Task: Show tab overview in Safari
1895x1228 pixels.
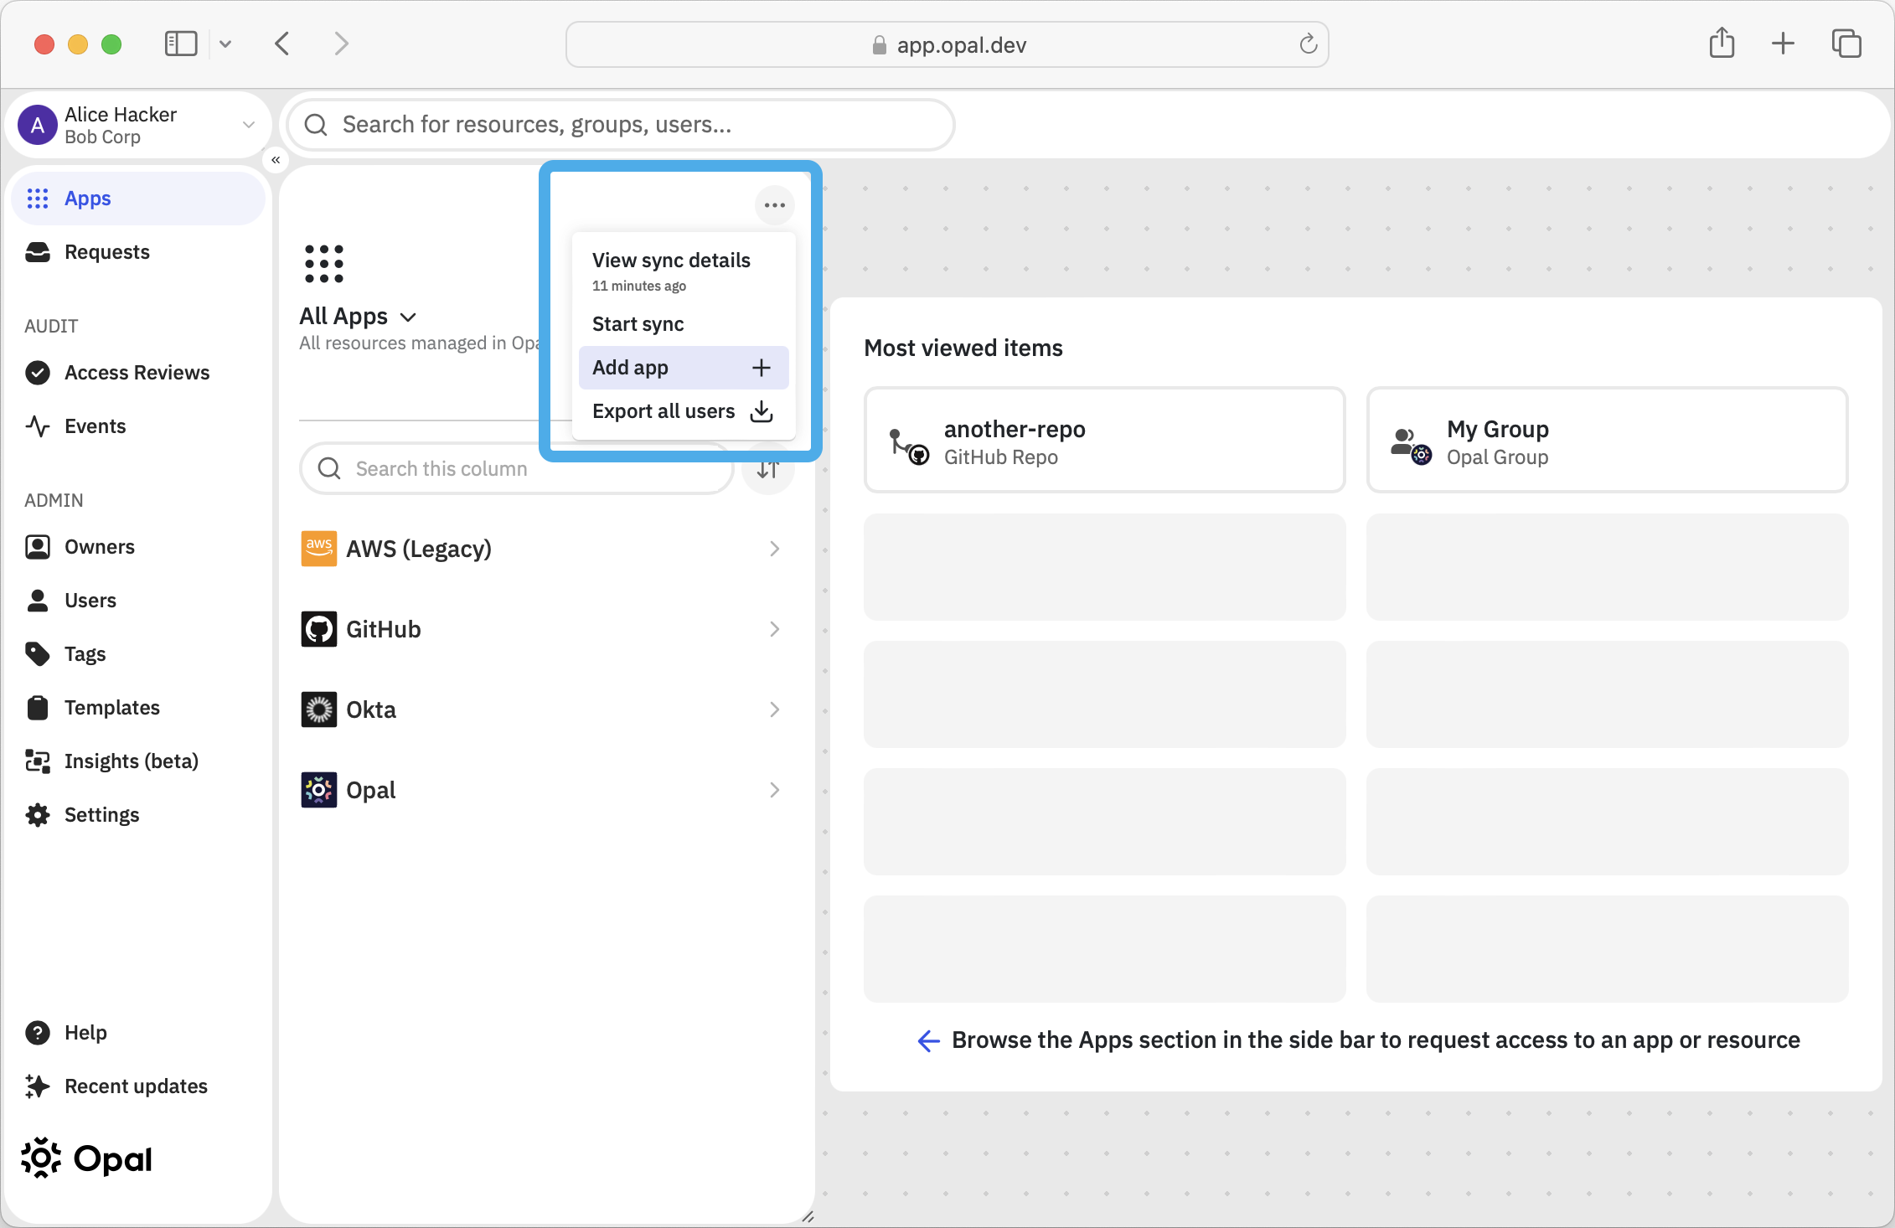Action: click(x=1846, y=44)
